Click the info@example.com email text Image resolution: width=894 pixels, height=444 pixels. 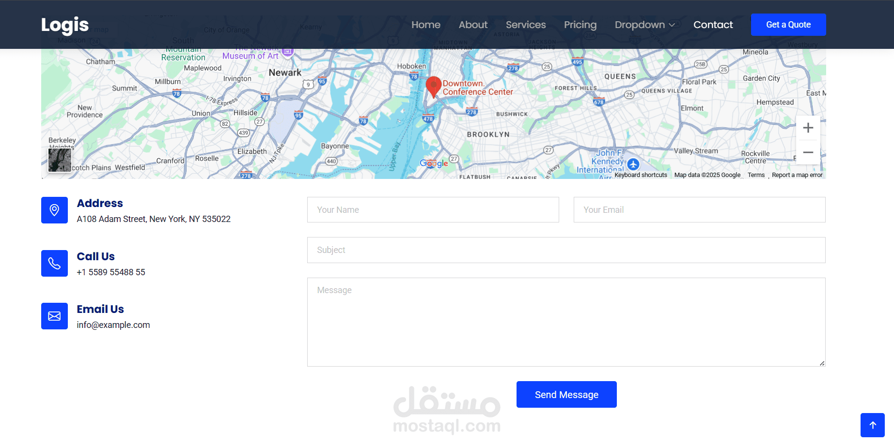tap(113, 325)
